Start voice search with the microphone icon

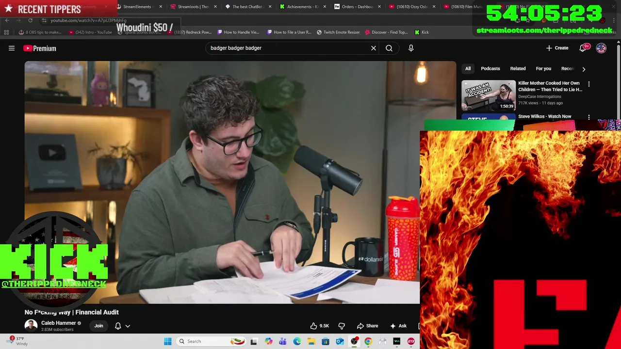pos(411,48)
